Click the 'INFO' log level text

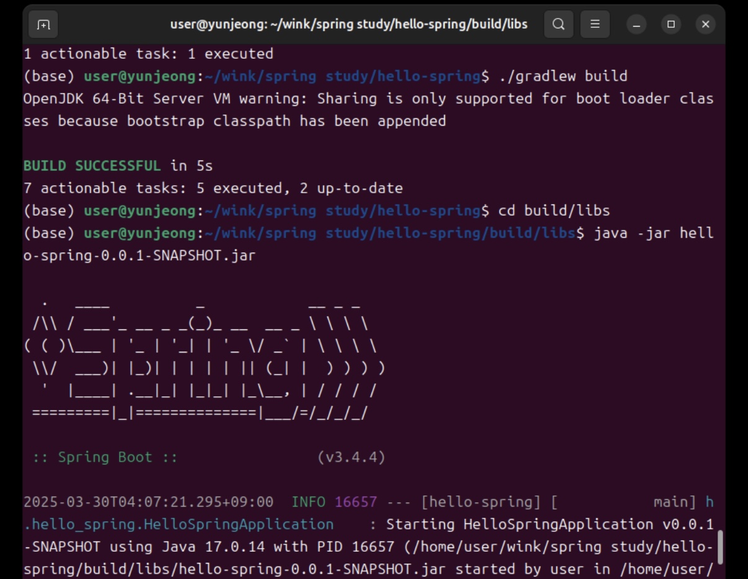(x=308, y=502)
